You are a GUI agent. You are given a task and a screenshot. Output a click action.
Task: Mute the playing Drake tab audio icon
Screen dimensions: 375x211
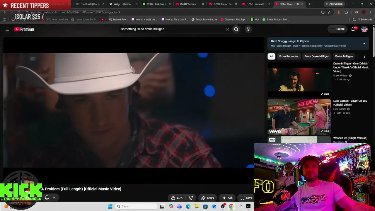click(298, 4)
